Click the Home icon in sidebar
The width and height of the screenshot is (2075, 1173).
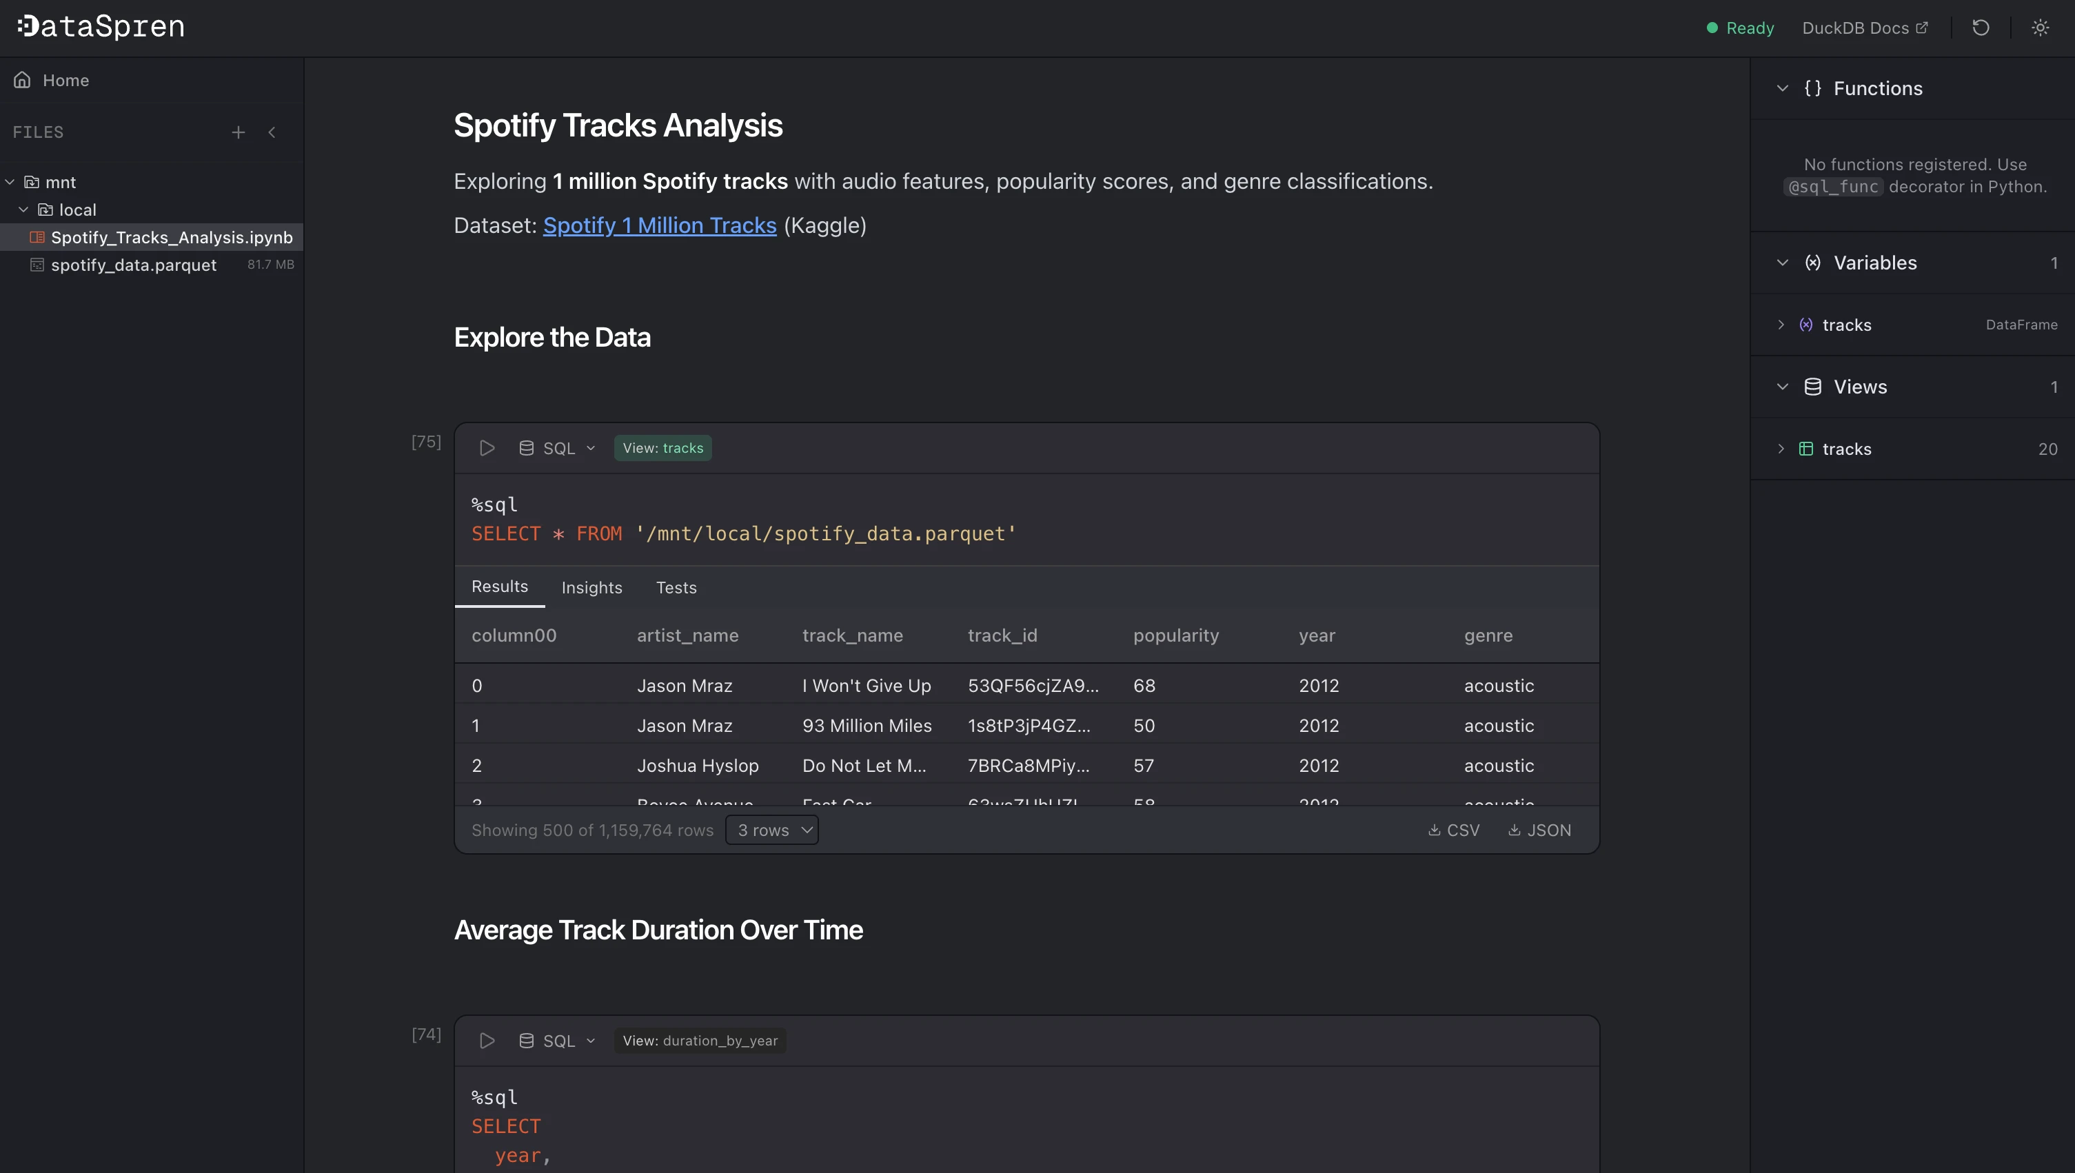pyautogui.click(x=23, y=80)
